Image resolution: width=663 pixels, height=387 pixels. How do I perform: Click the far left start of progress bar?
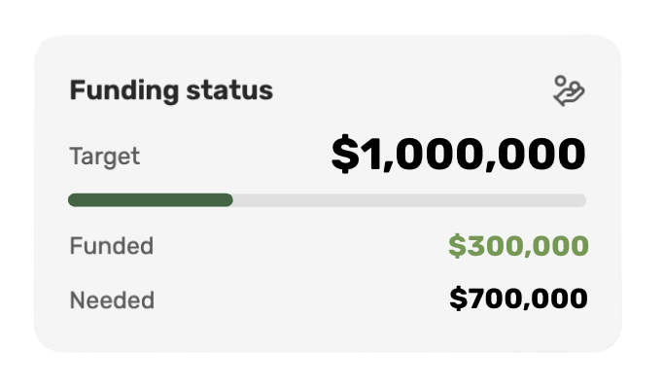coord(73,200)
